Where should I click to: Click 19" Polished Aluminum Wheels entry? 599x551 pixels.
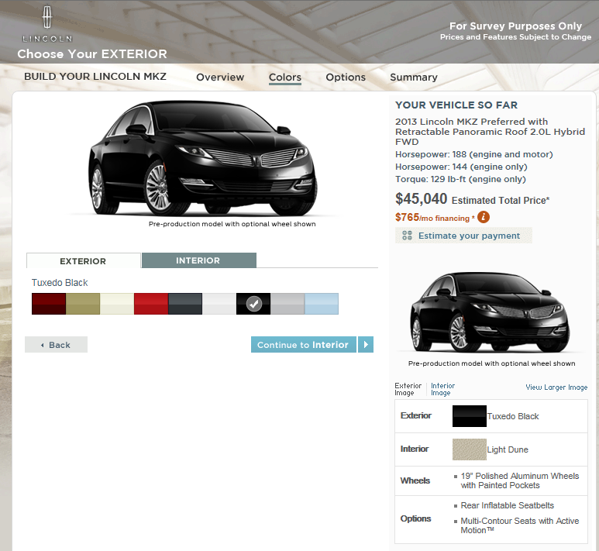519,480
